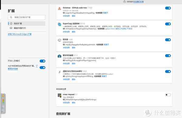
Task: Remove (删除) the Octotree extension
Action: pos(74,16)
